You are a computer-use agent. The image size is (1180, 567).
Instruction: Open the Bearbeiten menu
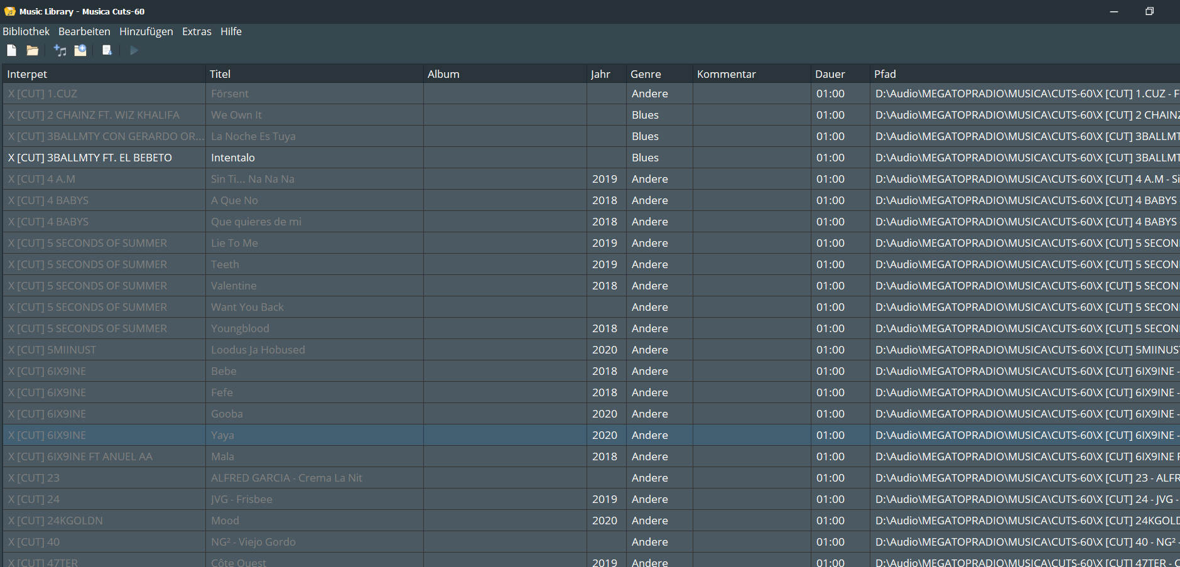coord(84,31)
